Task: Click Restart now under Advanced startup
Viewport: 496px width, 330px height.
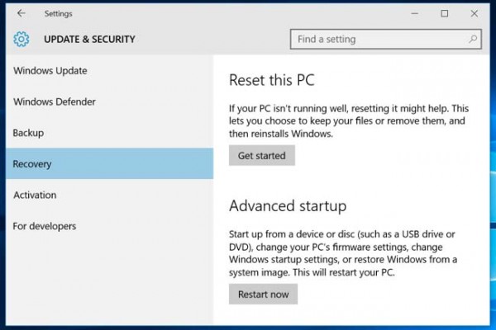Action: coord(263,295)
